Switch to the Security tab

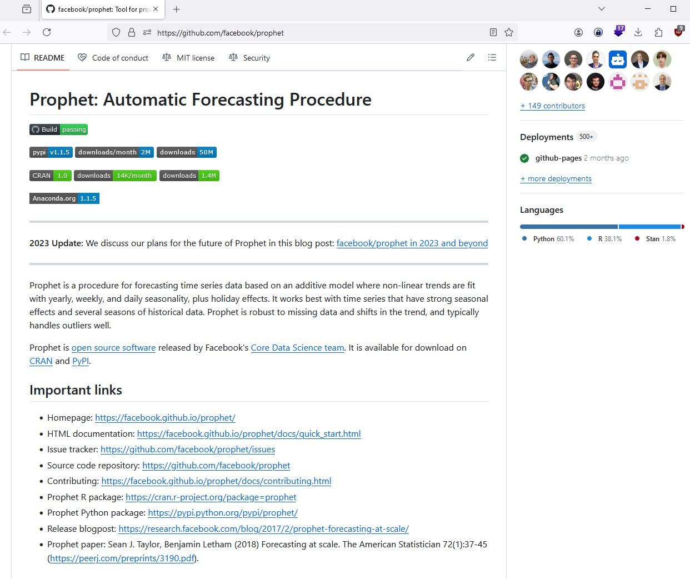[249, 57]
